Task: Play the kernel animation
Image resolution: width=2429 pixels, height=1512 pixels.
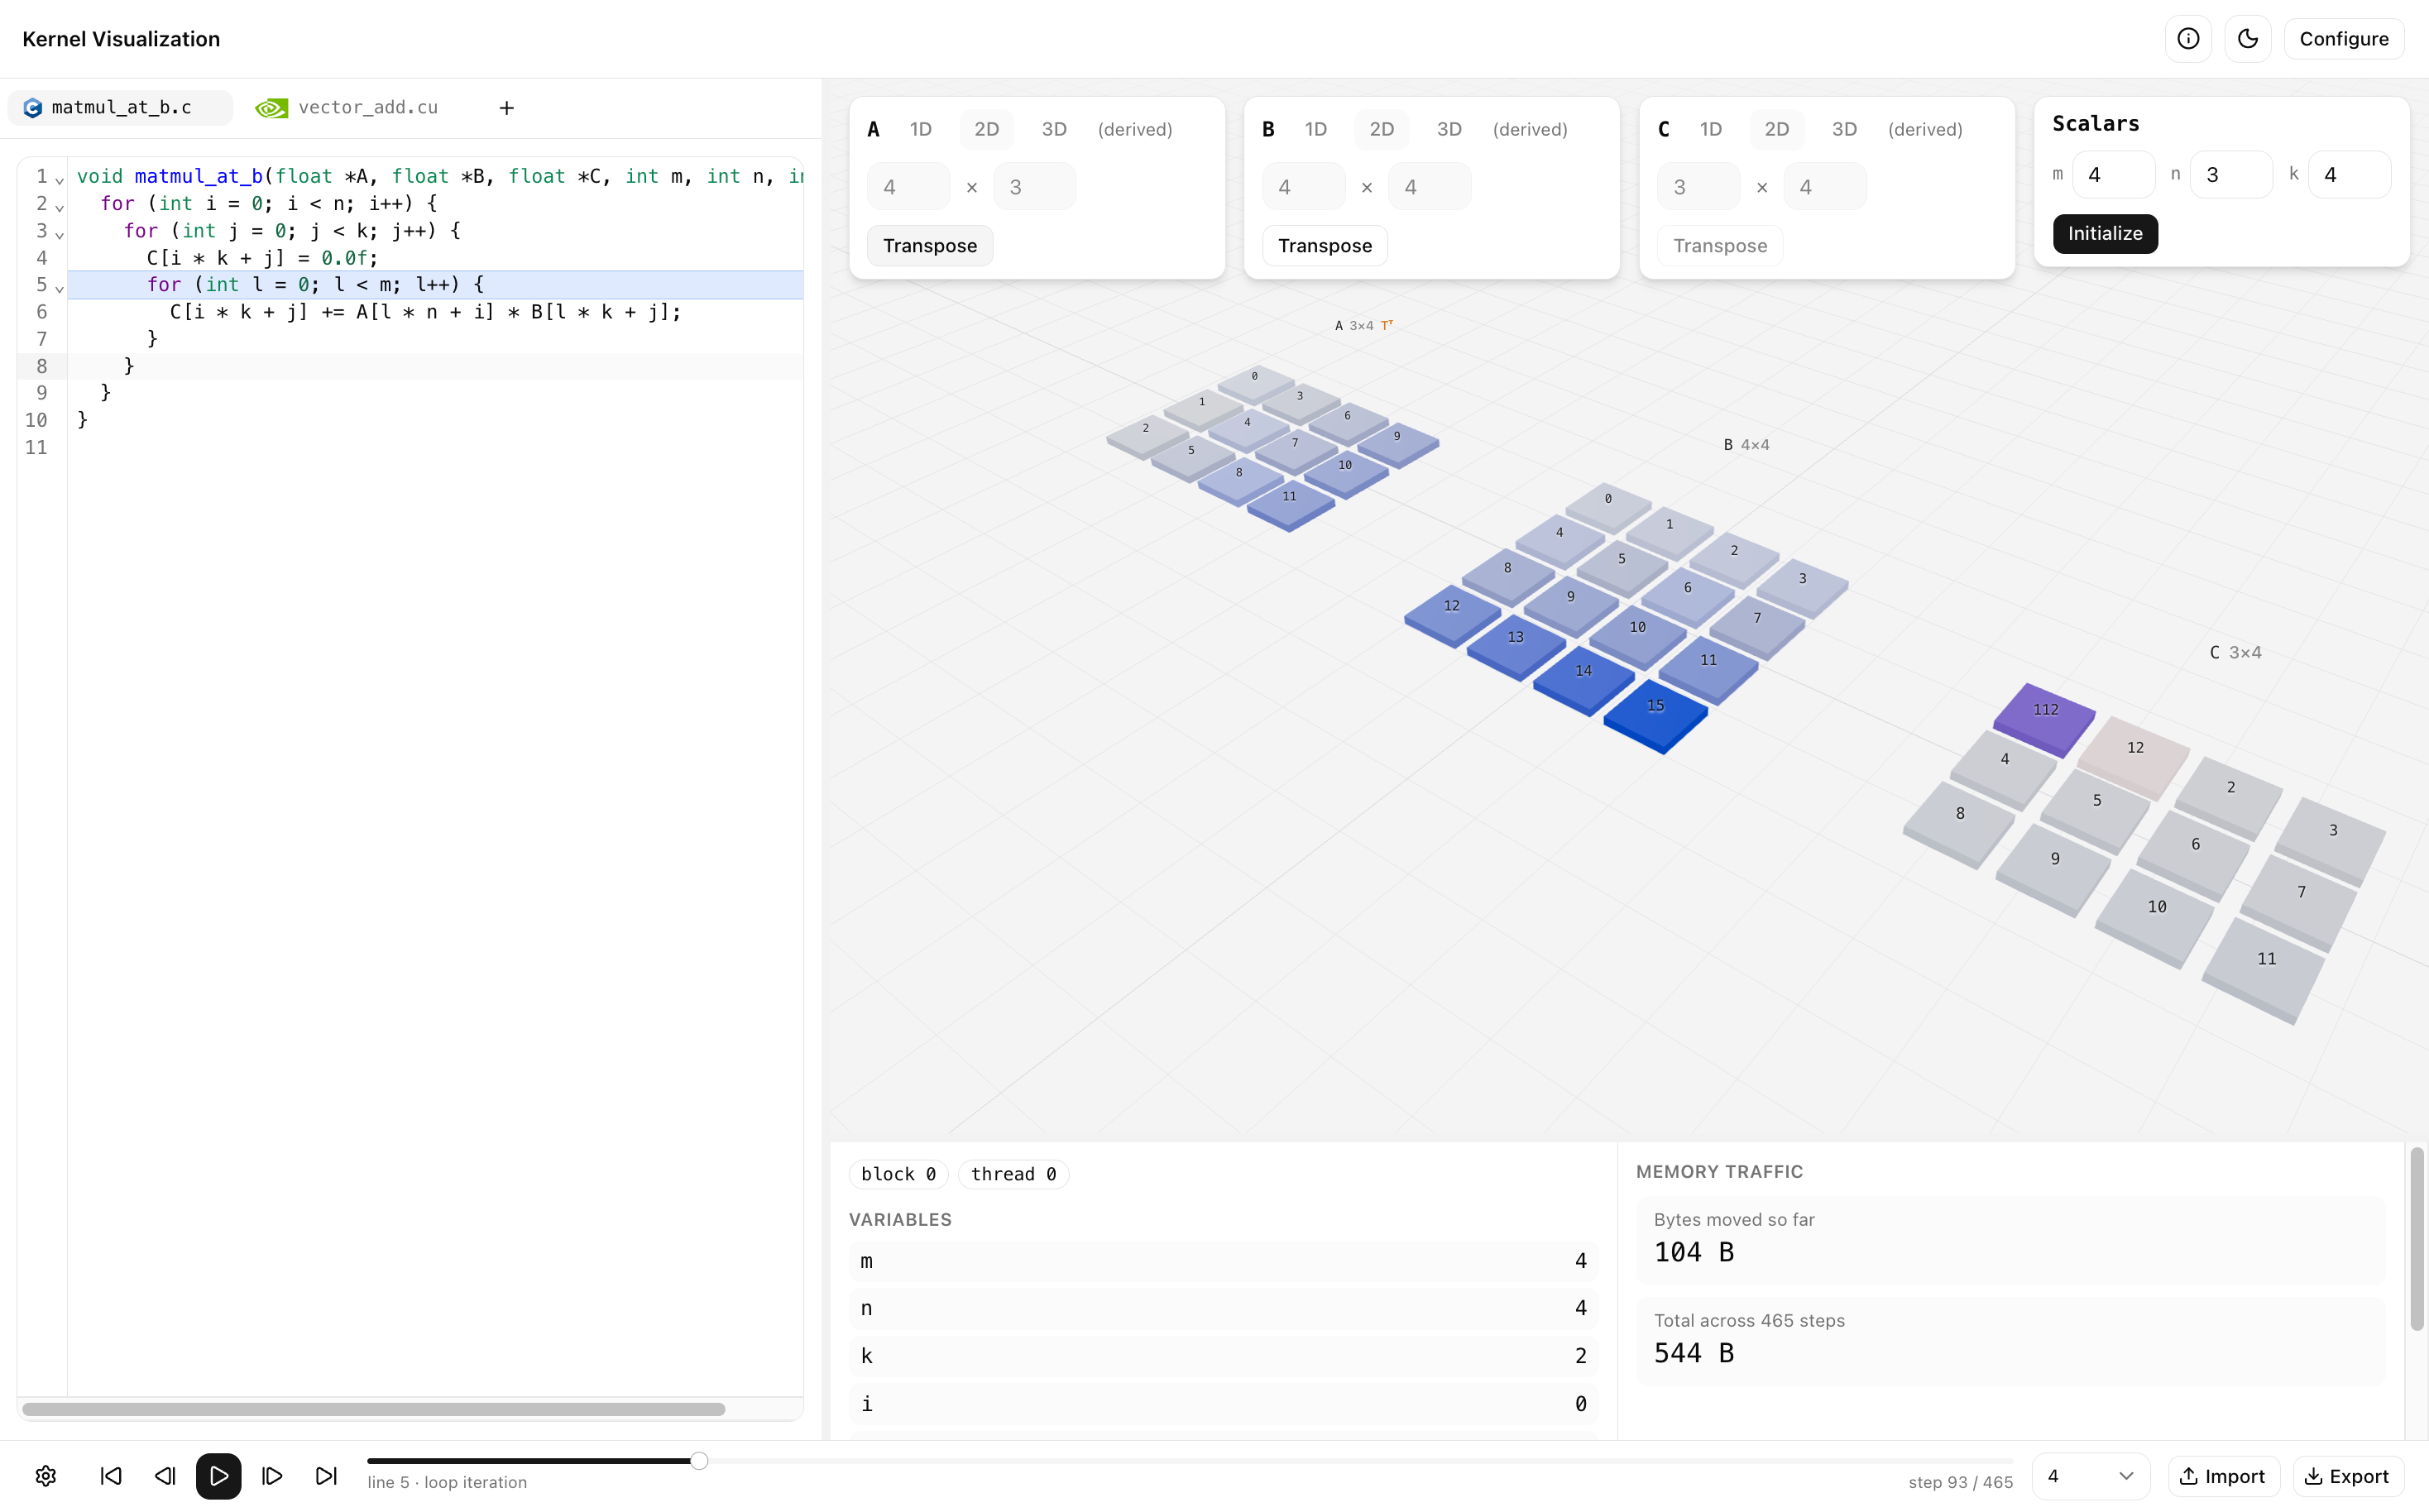Action: pyautogui.click(x=219, y=1476)
